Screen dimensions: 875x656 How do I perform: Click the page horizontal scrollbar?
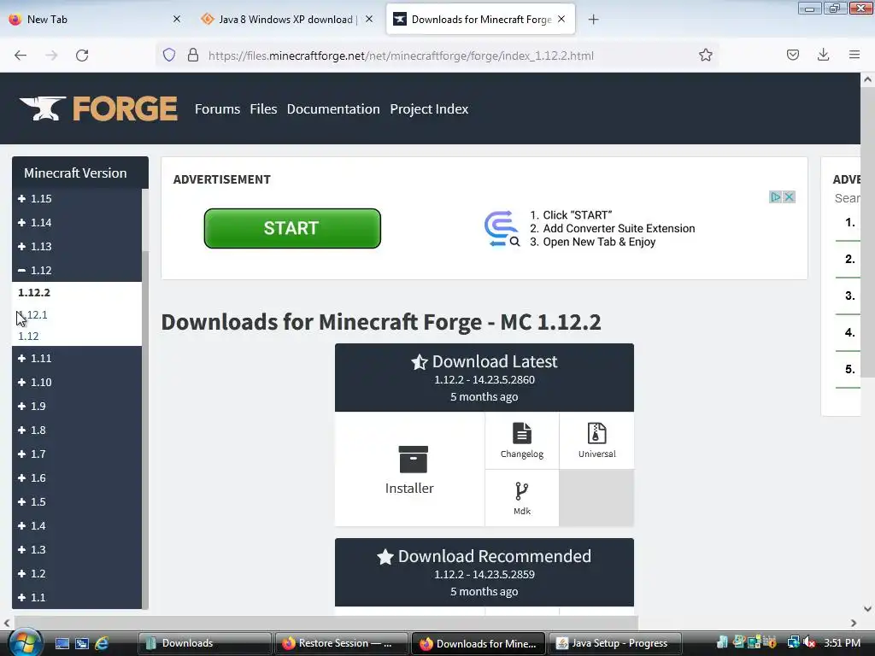click(326, 623)
